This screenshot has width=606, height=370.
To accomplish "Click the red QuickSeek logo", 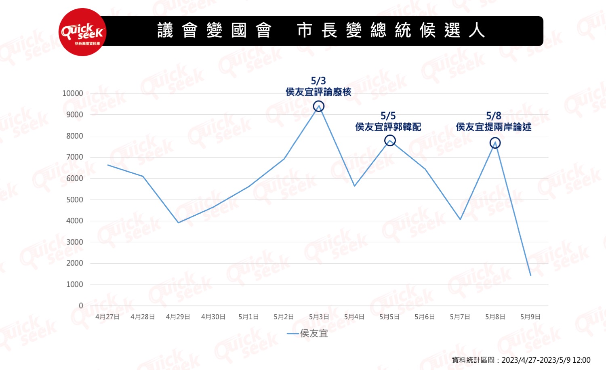I will tap(83, 32).
